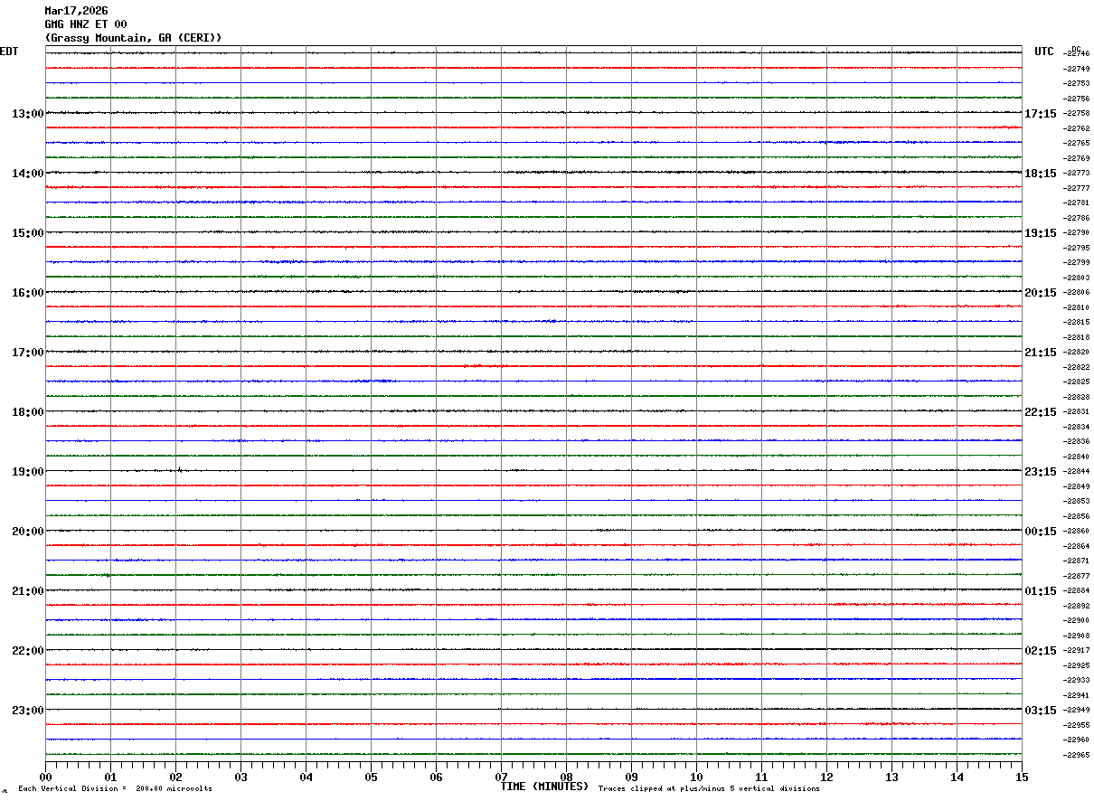The height and width of the screenshot is (801, 1094).
Task: Click minute label '06' on the time axis
Action: click(x=436, y=777)
